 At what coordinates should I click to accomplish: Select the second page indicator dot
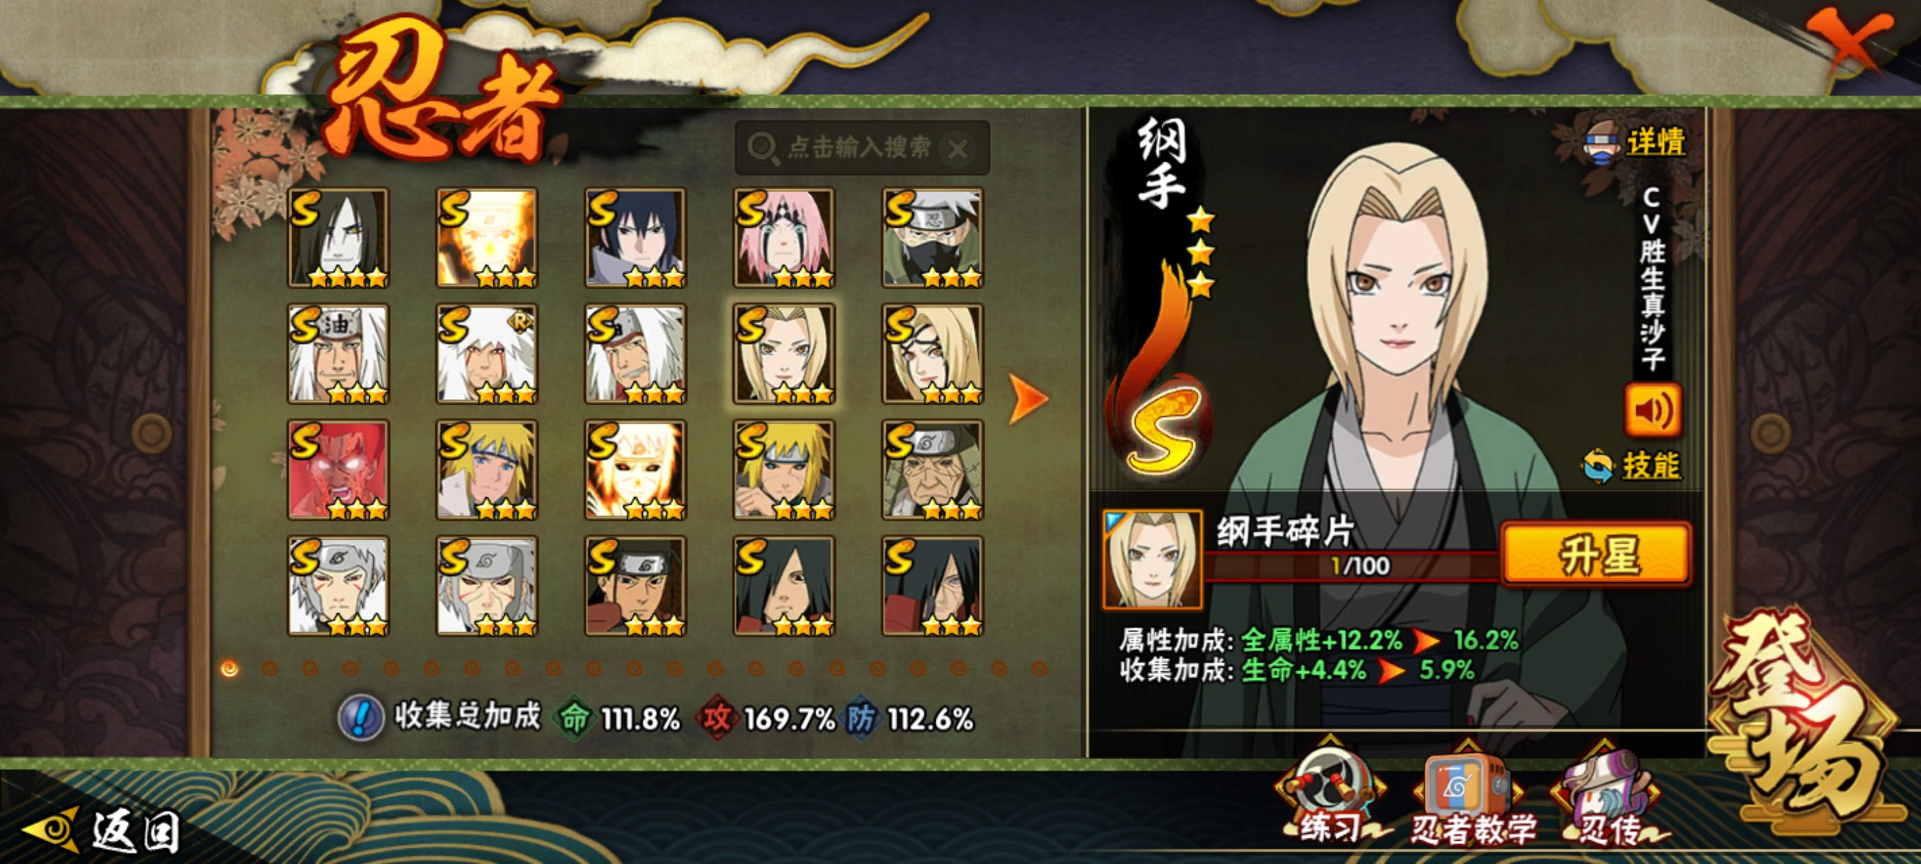[x=270, y=669]
